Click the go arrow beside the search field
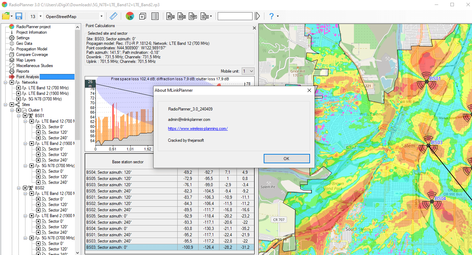 pyautogui.click(x=257, y=16)
